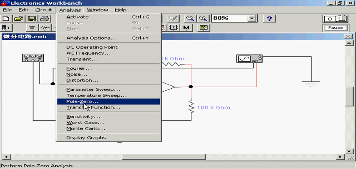Select AC Frequency analysis

[x=109, y=53]
